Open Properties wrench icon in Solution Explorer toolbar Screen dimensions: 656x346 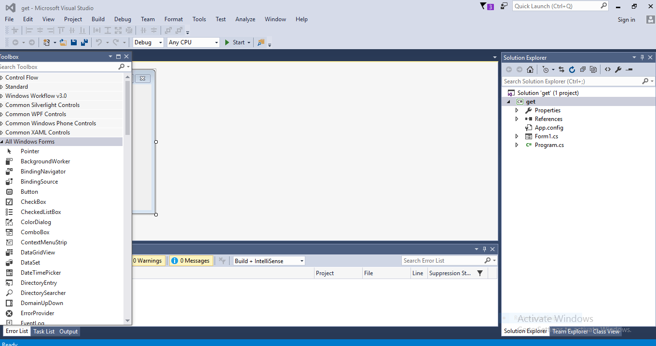(618, 69)
